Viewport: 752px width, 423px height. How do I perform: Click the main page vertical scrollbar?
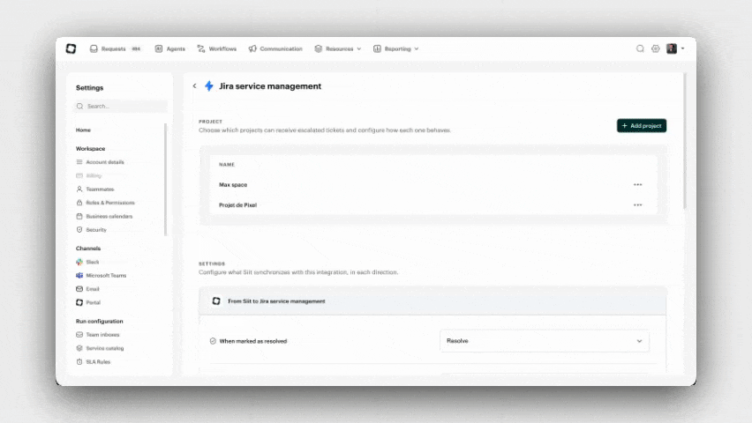pyautogui.click(x=685, y=141)
